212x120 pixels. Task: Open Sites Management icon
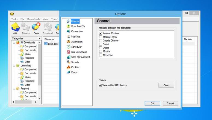(69, 57)
